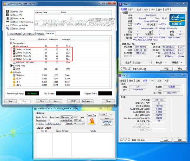Viewport: 190px width, 161px height.
Task: Click the Close button in AIDA64
Action: [x=108, y=101]
